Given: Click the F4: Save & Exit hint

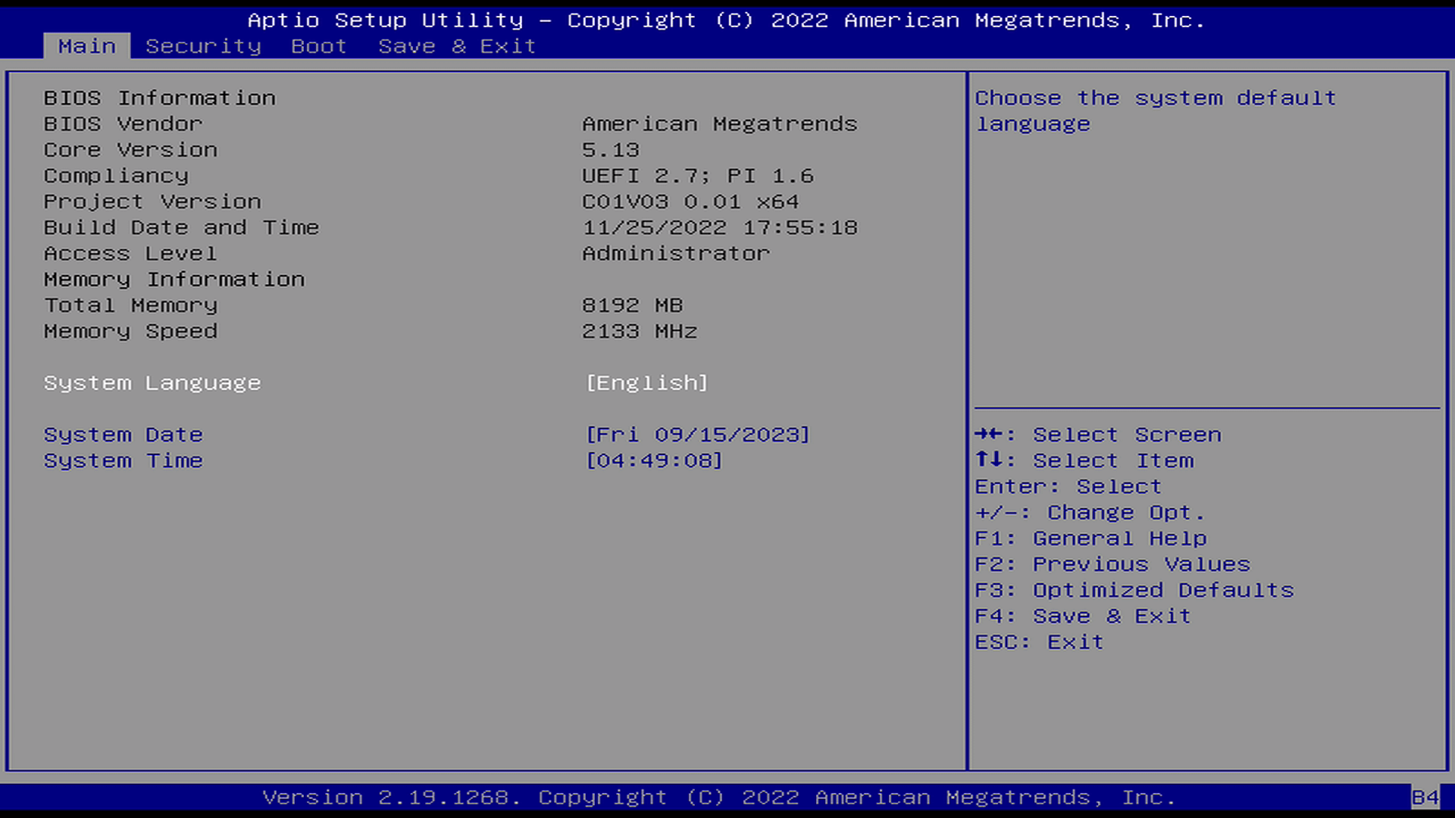Looking at the screenshot, I should (1083, 616).
